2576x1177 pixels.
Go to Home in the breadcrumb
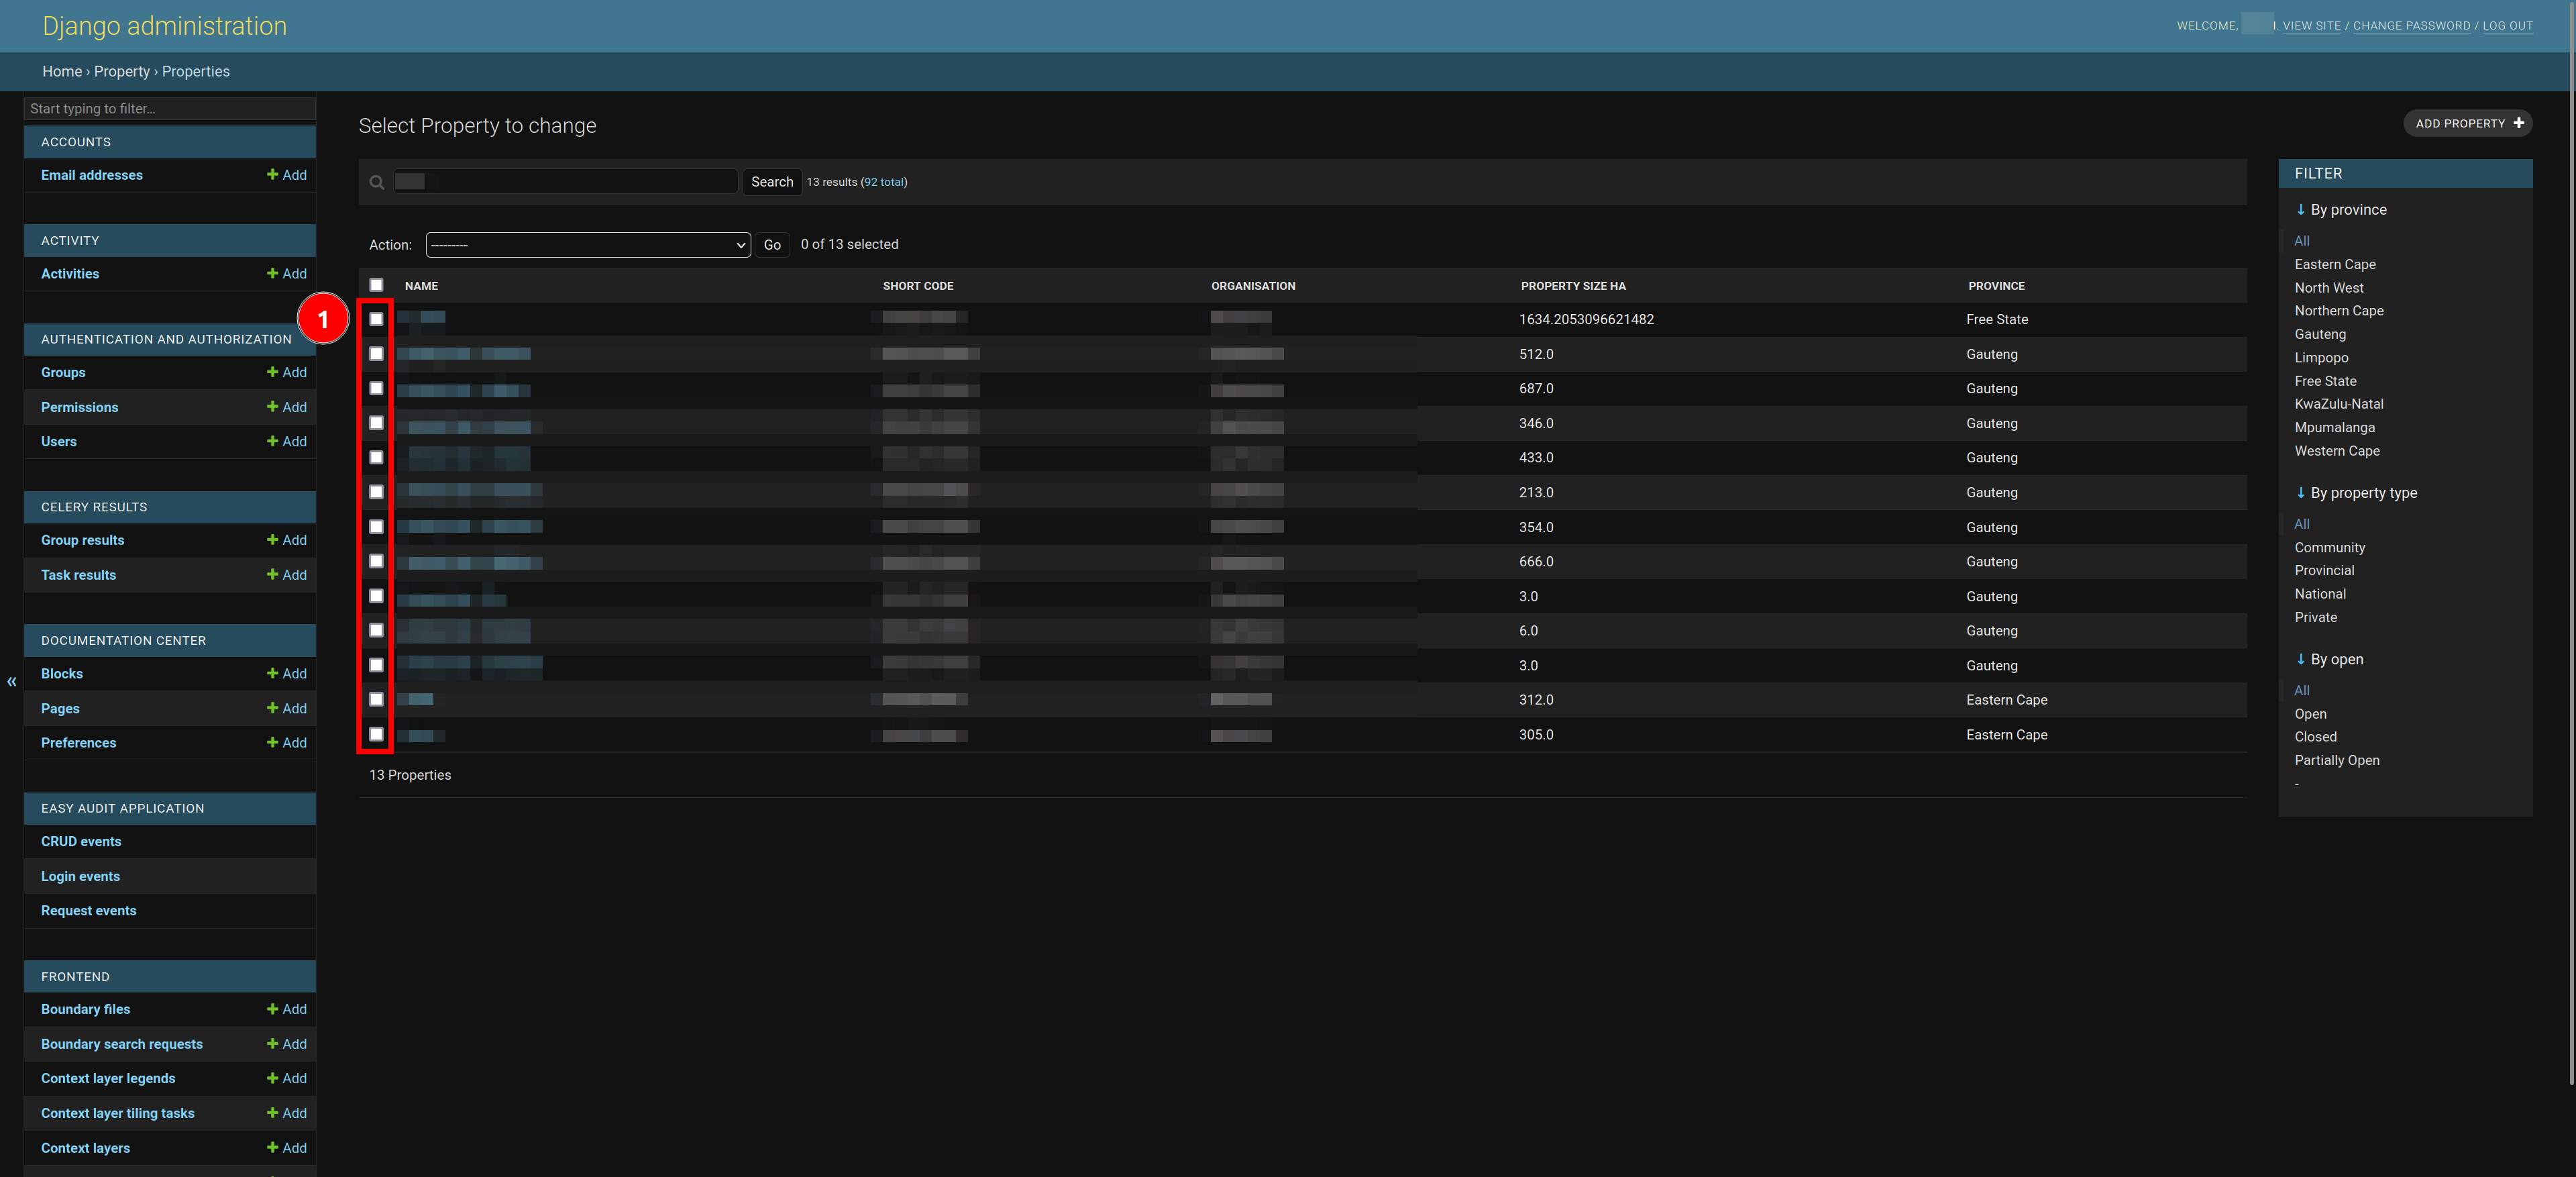[x=62, y=72]
